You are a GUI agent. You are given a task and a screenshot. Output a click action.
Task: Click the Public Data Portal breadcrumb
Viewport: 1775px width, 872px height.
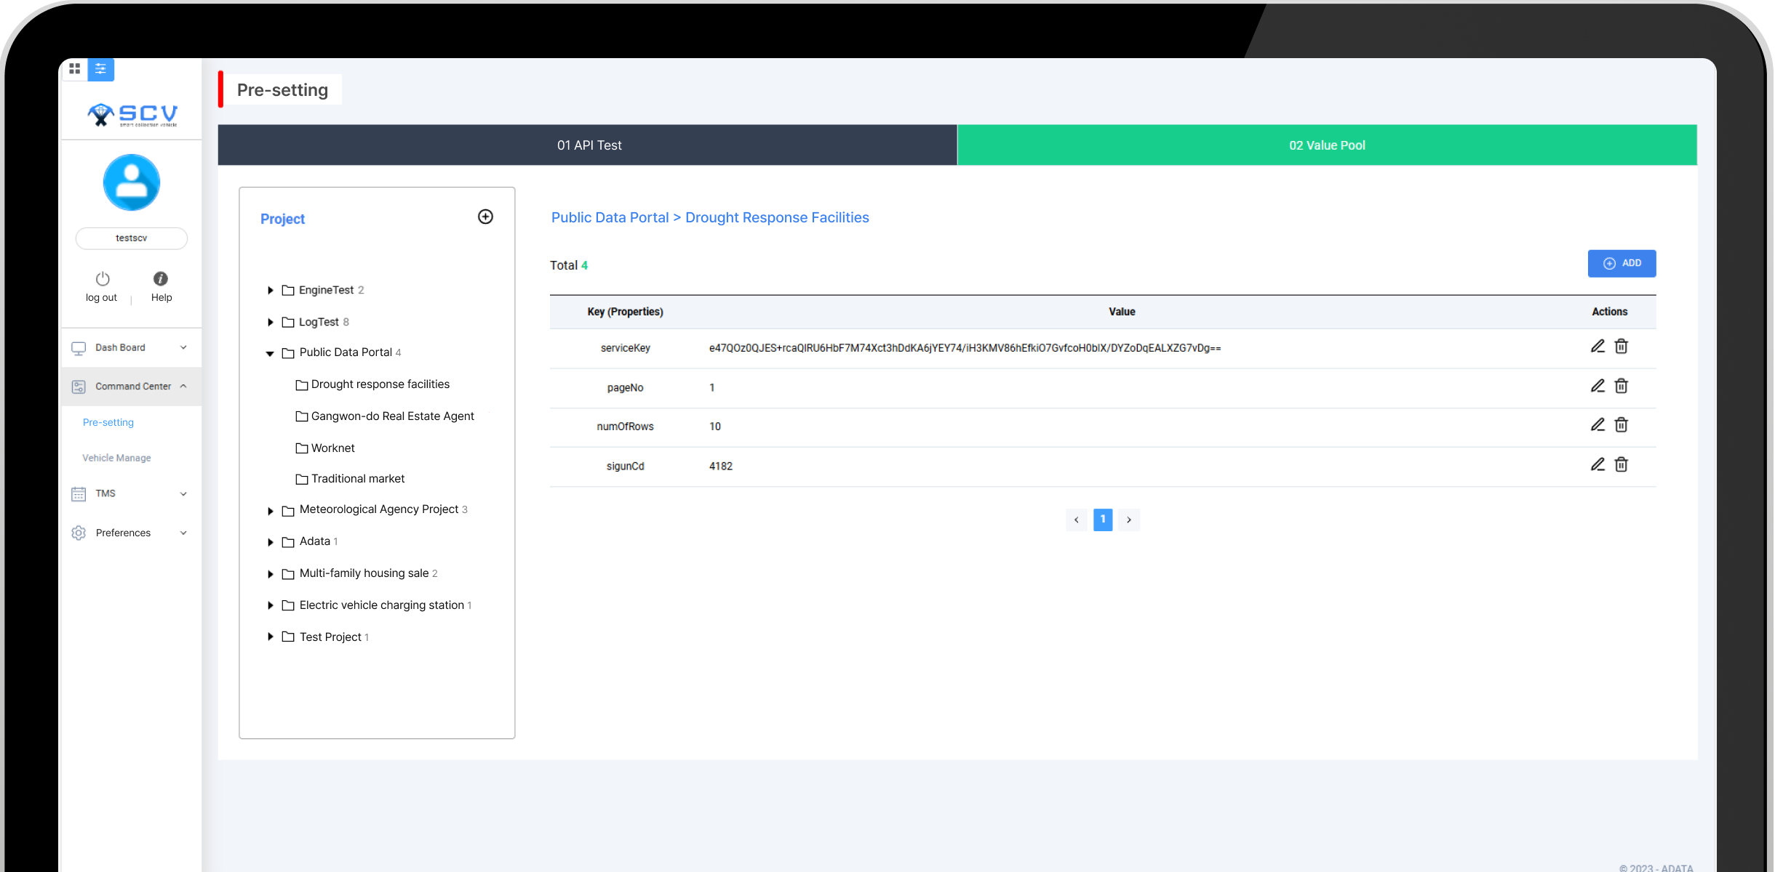(x=610, y=217)
